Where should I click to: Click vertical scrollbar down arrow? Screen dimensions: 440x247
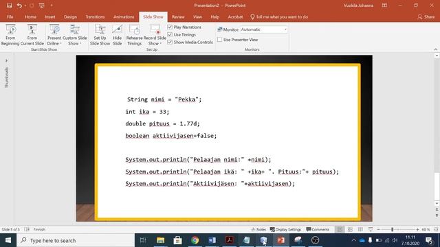(437, 204)
